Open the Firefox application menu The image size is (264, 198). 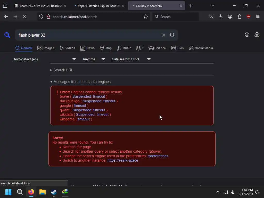[x=258, y=16]
